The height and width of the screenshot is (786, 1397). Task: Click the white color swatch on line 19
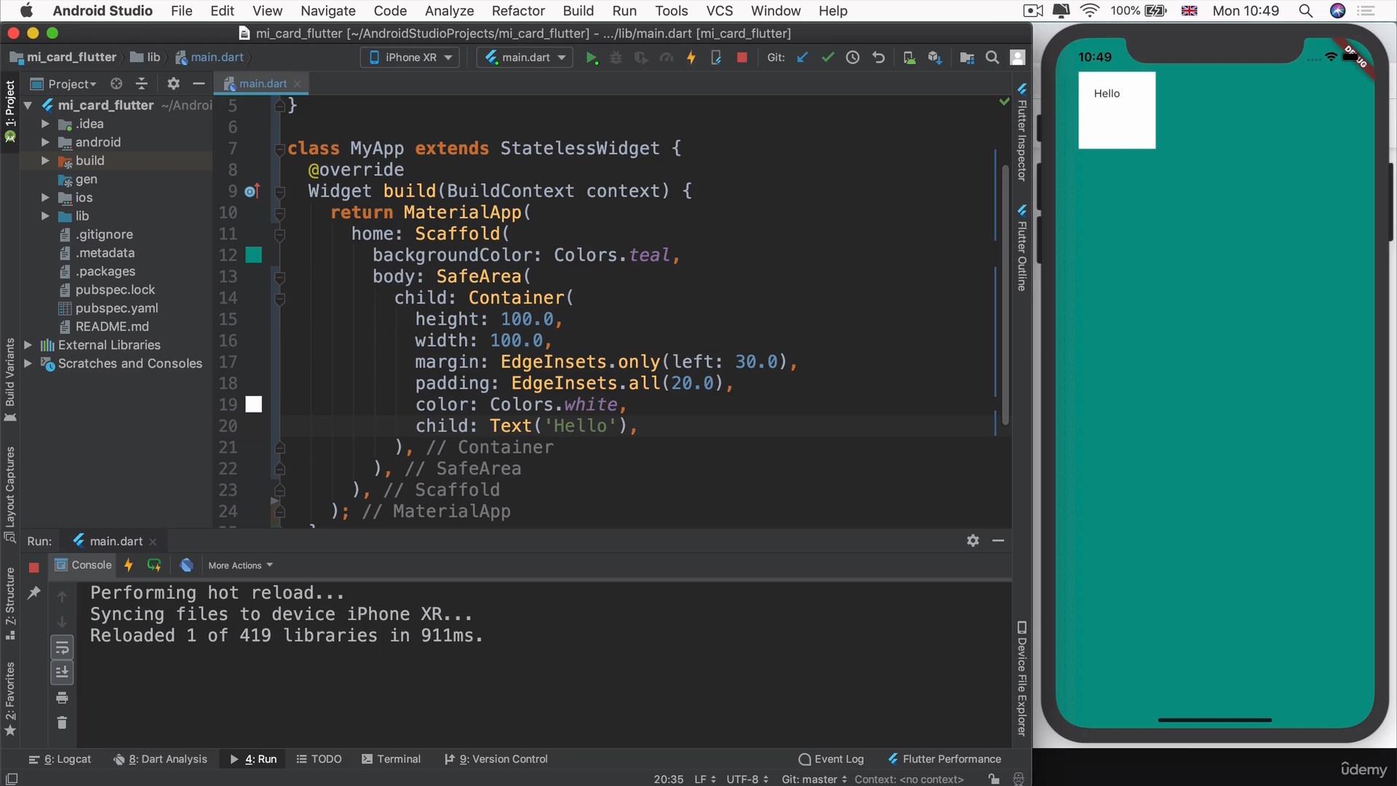(253, 405)
